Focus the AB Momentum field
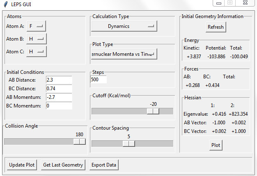Screen dimensions: 257x176 (x=59, y=97)
